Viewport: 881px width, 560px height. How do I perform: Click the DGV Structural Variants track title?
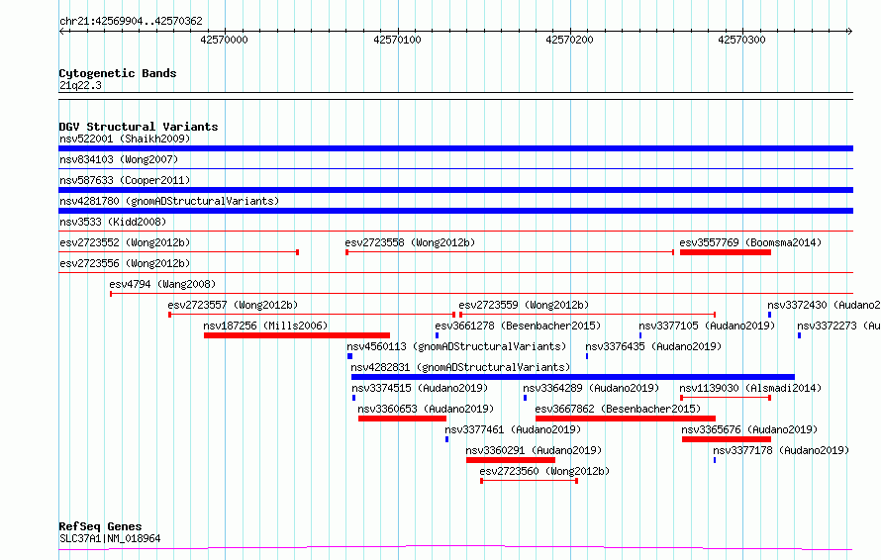coord(139,127)
